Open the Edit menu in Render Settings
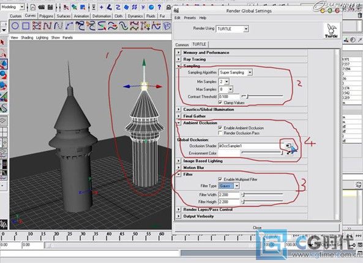363x263 pixels. pos(178,18)
